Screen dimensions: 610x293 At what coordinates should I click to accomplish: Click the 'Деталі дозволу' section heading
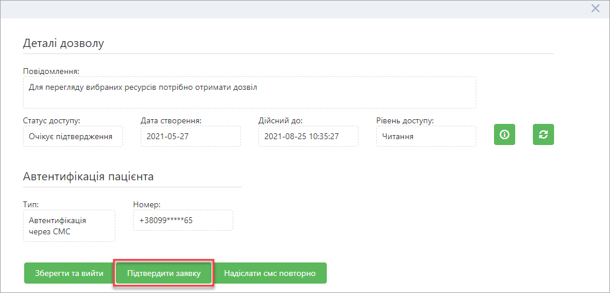click(x=64, y=43)
